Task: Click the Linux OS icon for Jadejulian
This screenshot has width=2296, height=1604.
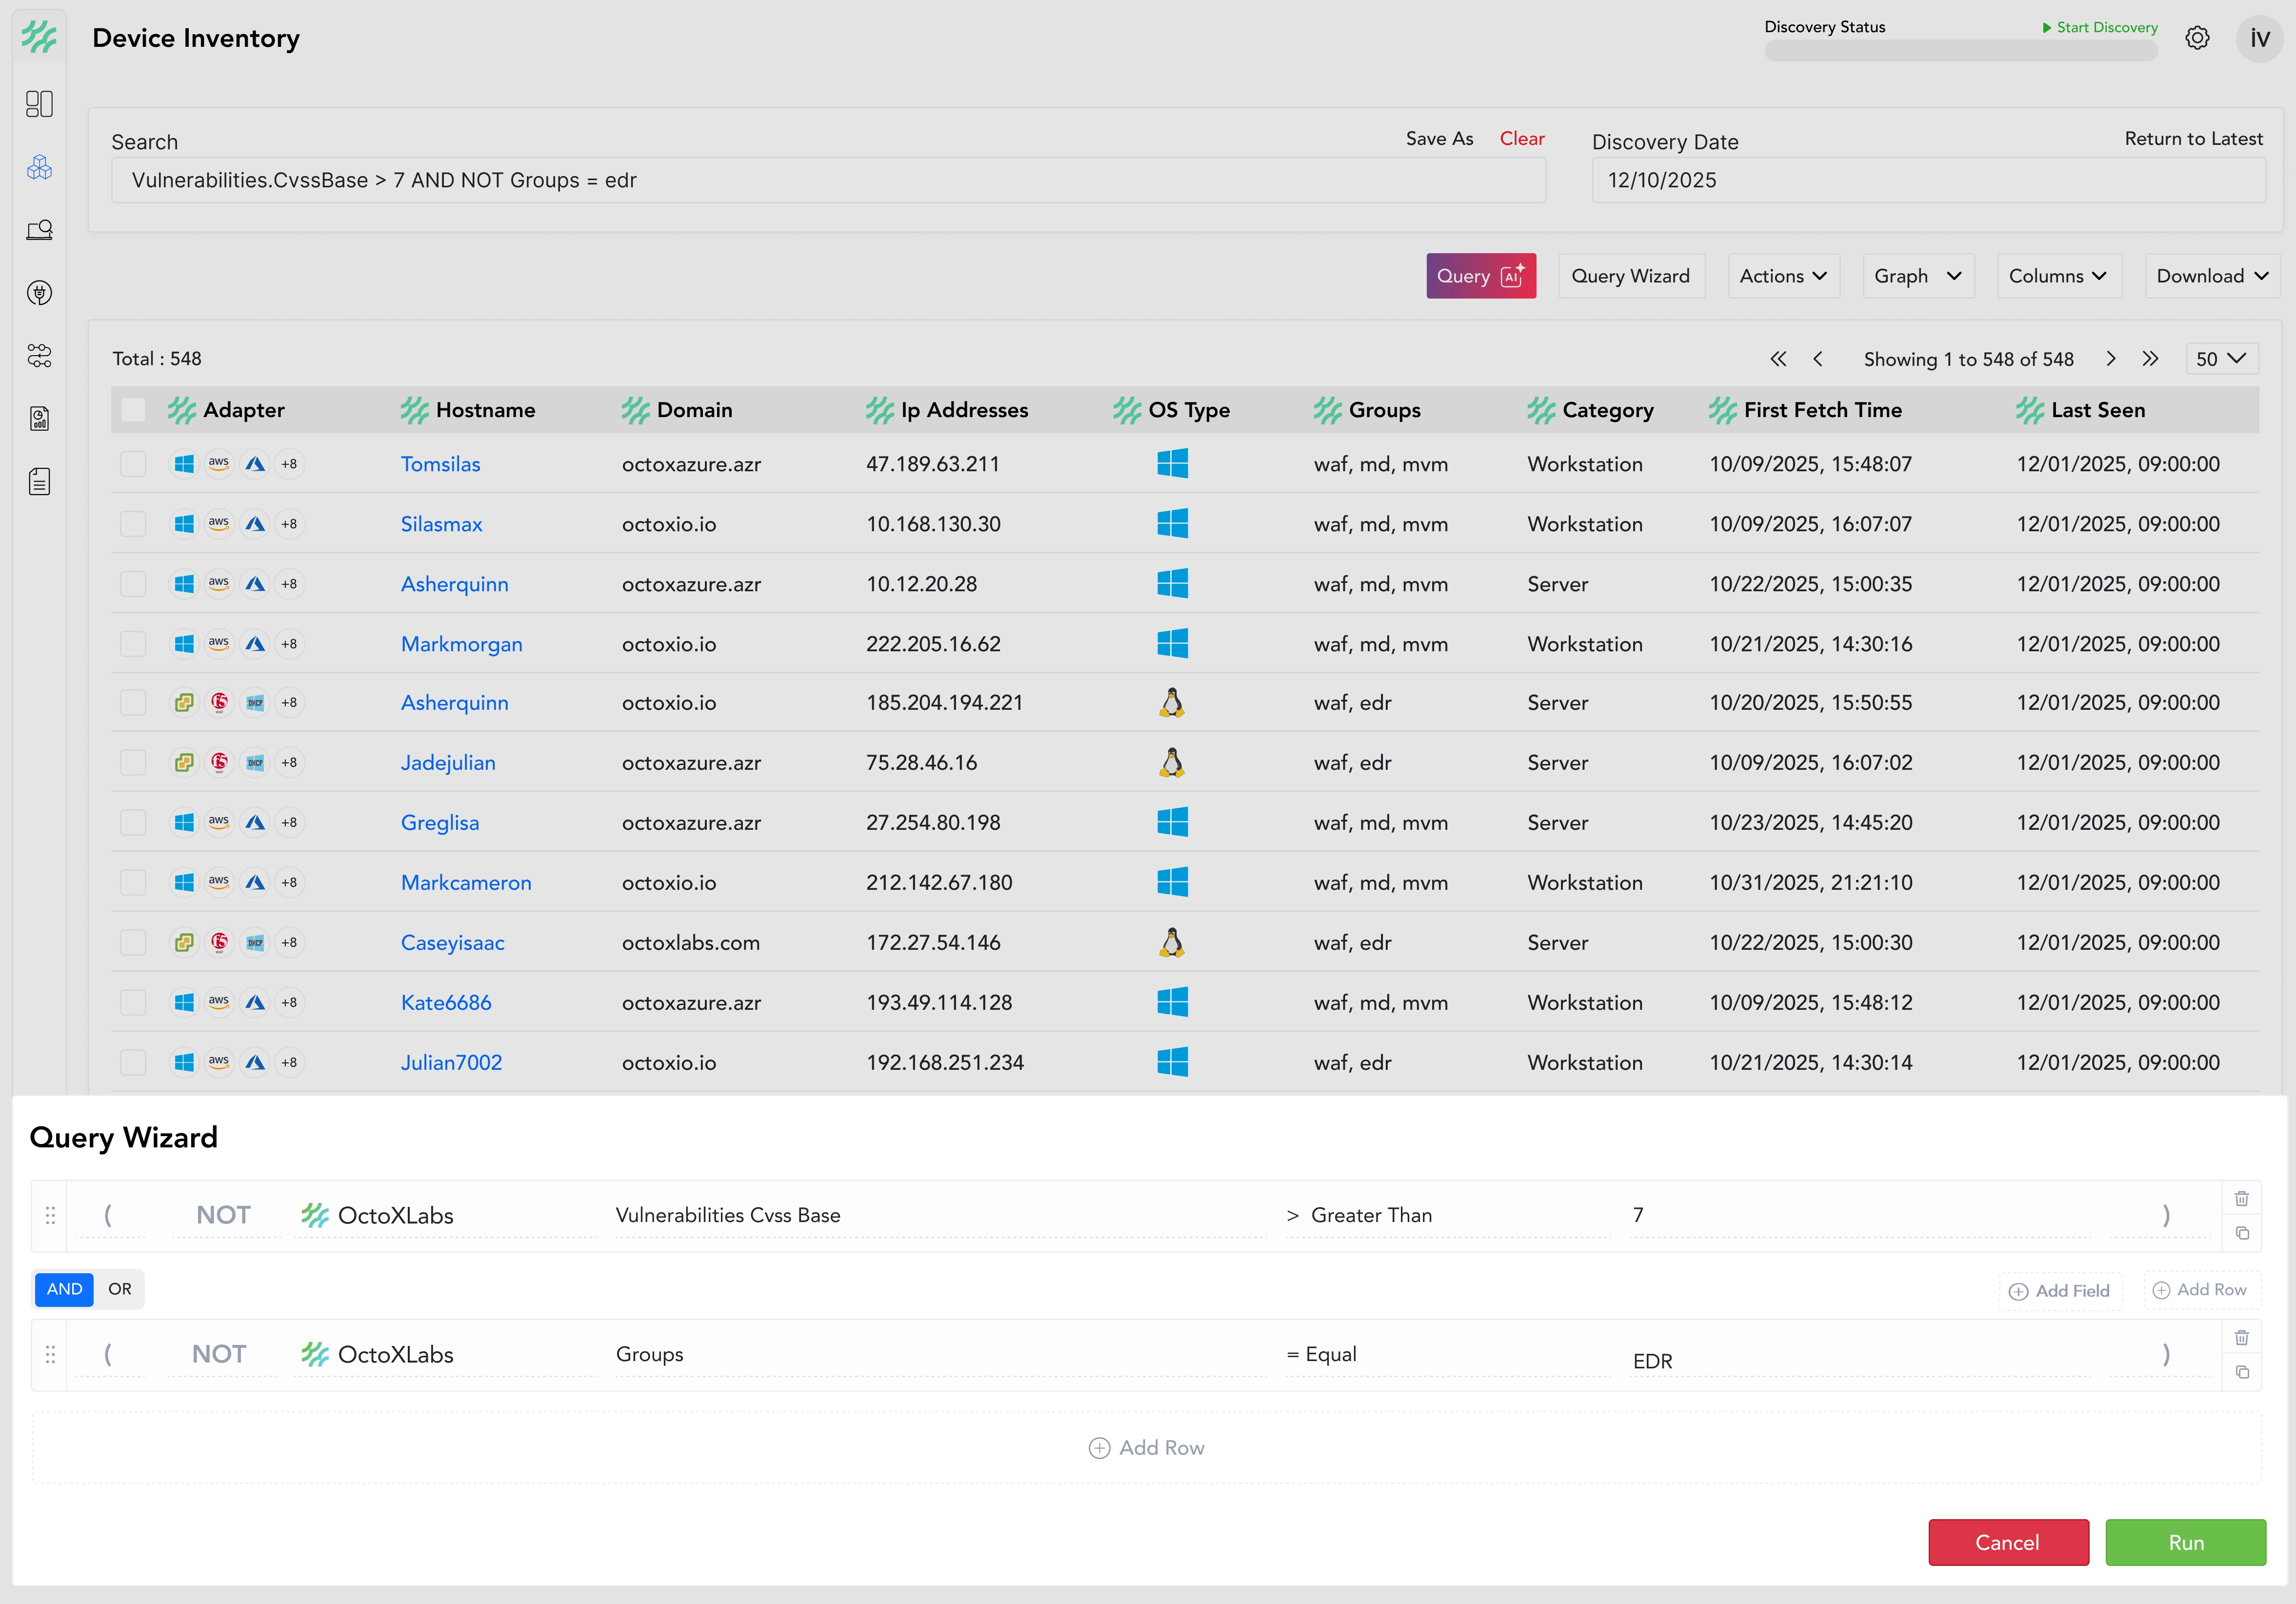Action: coord(1172,762)
